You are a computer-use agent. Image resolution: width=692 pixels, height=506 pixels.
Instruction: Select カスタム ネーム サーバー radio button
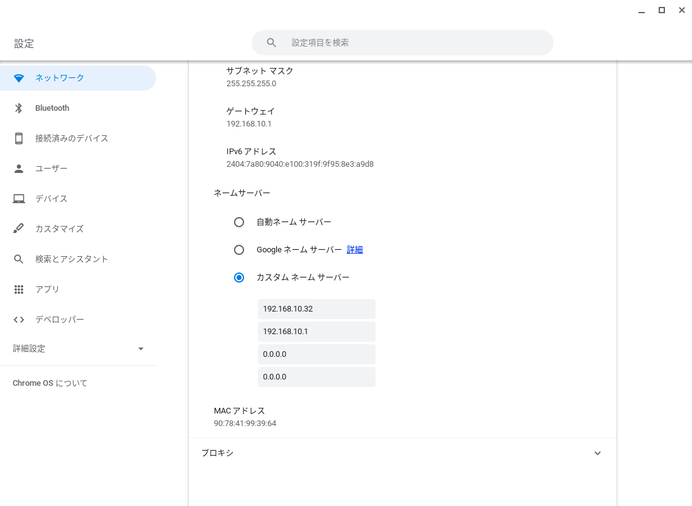[x=239, y=278]
